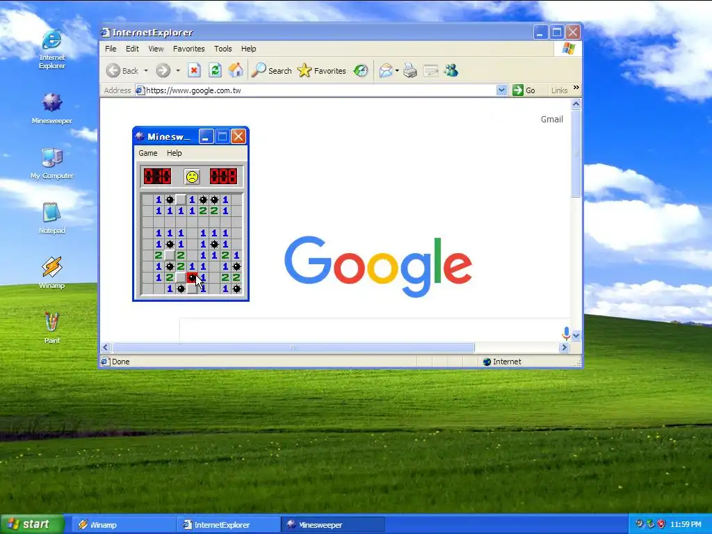This screenshot has width=712, height=534.
Task: Select the Notepad desktop icon
Action: pyautogui.click(x=51, y=218)
